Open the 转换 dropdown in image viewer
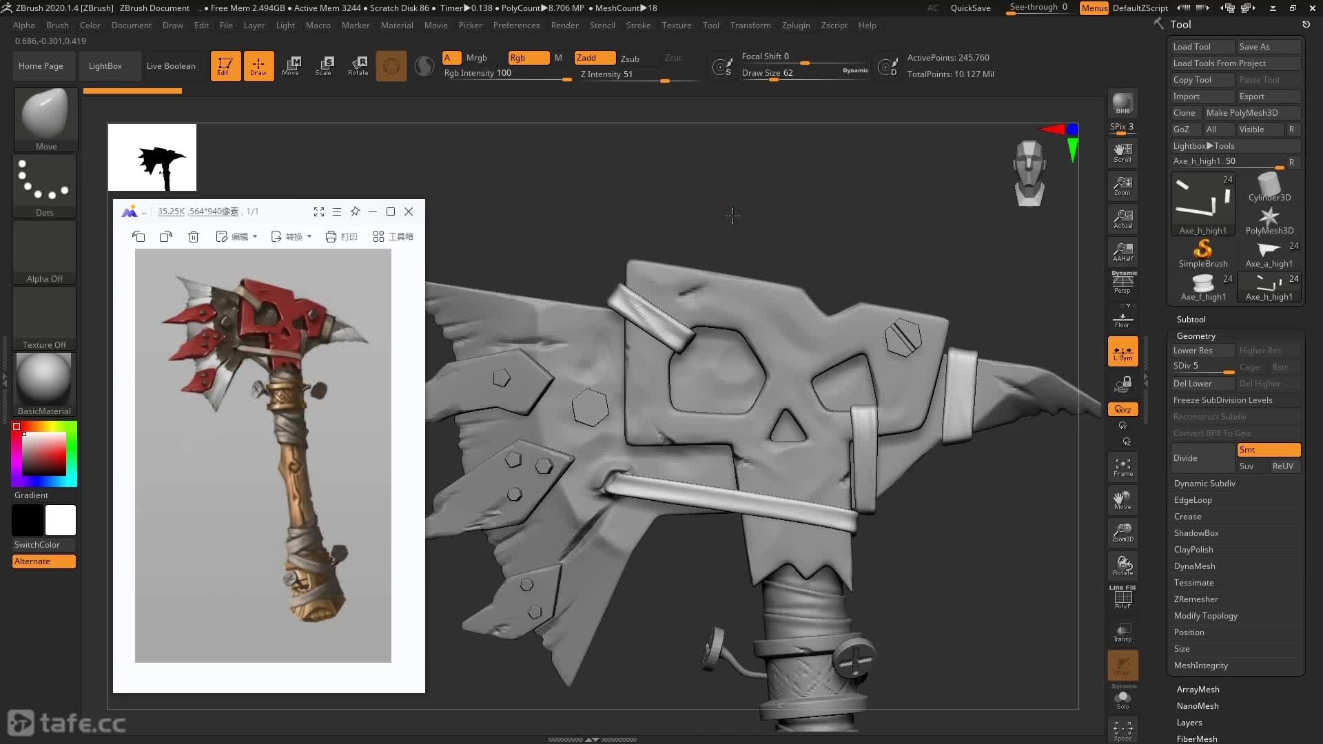The width and height of the screenshot is (1323, 744). tap(291, 236)
